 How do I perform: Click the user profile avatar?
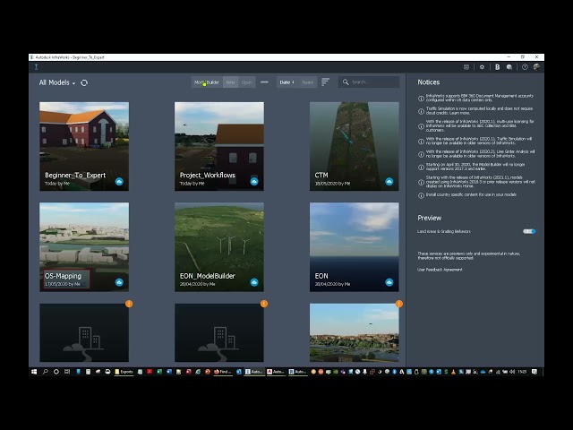pyautogui.click(x=536, y=67)
